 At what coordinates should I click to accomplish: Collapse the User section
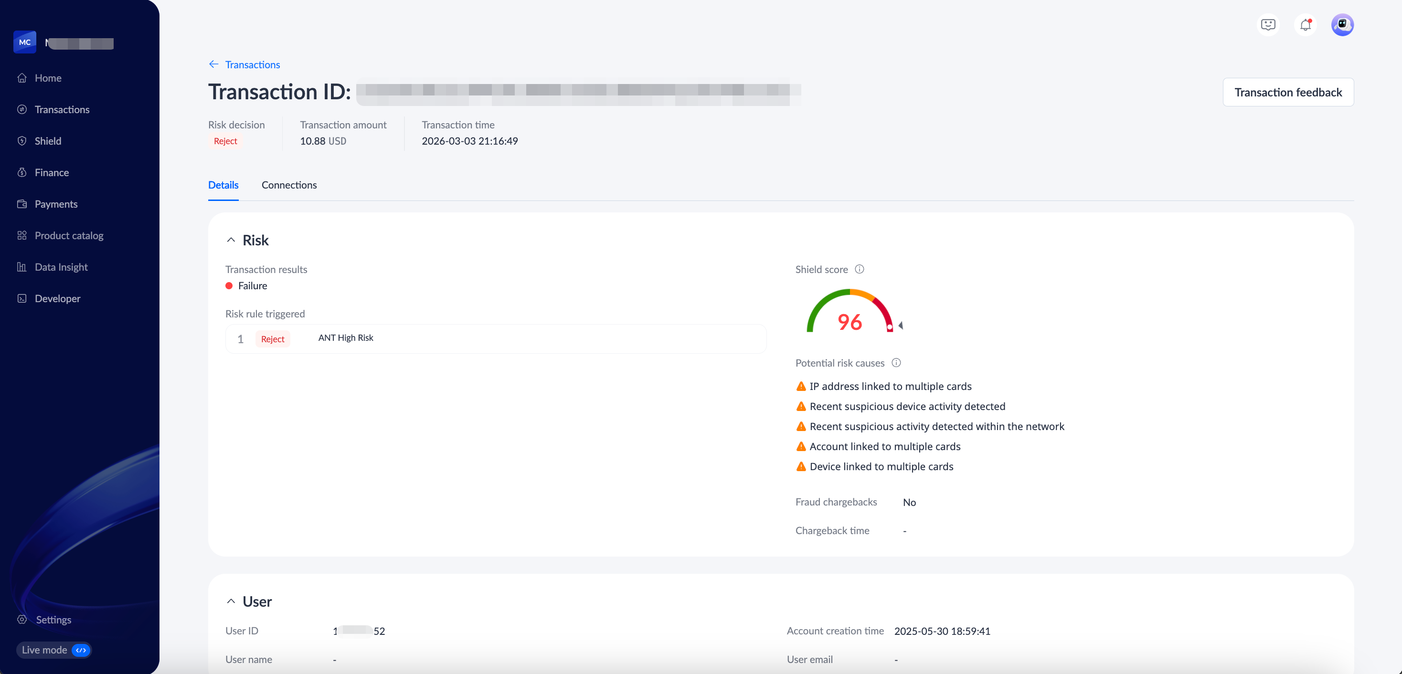(x=231, y=601)
